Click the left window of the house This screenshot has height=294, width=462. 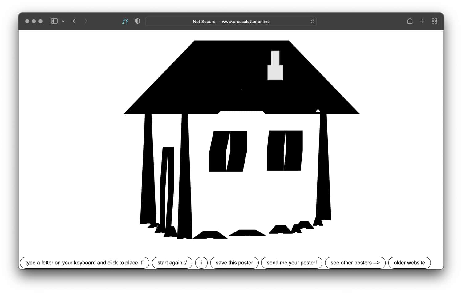(228, 151)
